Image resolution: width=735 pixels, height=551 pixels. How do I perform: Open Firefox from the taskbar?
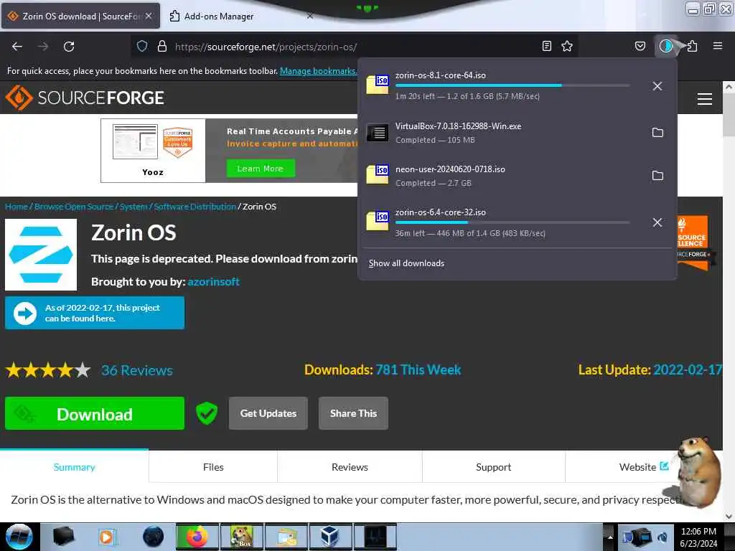pyautogui.click(x=197, y=537)
